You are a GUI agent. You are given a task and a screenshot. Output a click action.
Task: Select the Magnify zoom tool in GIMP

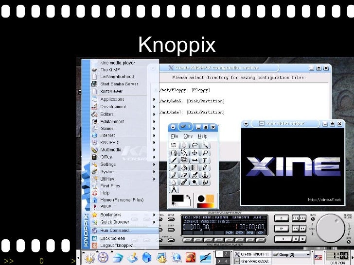tap(205, 153)
